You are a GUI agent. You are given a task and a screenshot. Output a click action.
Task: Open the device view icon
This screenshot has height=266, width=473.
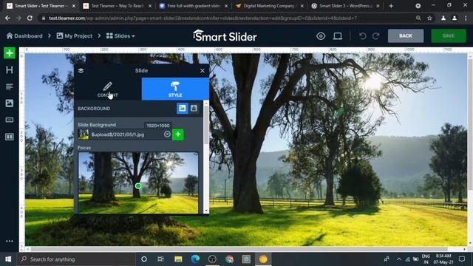pos(338,36)
